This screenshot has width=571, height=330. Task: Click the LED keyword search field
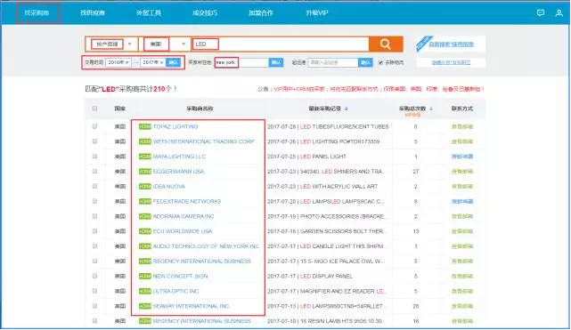point(281,44)
